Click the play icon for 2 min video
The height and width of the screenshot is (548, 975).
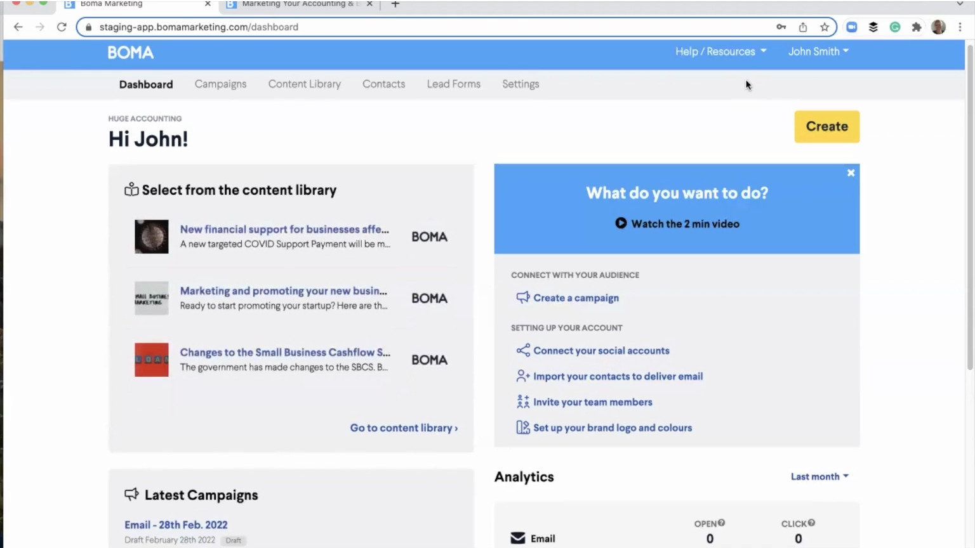pyautogui.click(x=621, y=223)
